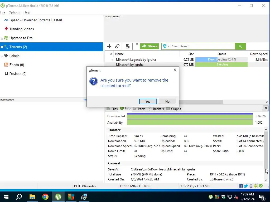Click the Downloaded 100.0 % pieces bar
The height and width of the screenshot is (202, 270).
[x=190, y=116]
